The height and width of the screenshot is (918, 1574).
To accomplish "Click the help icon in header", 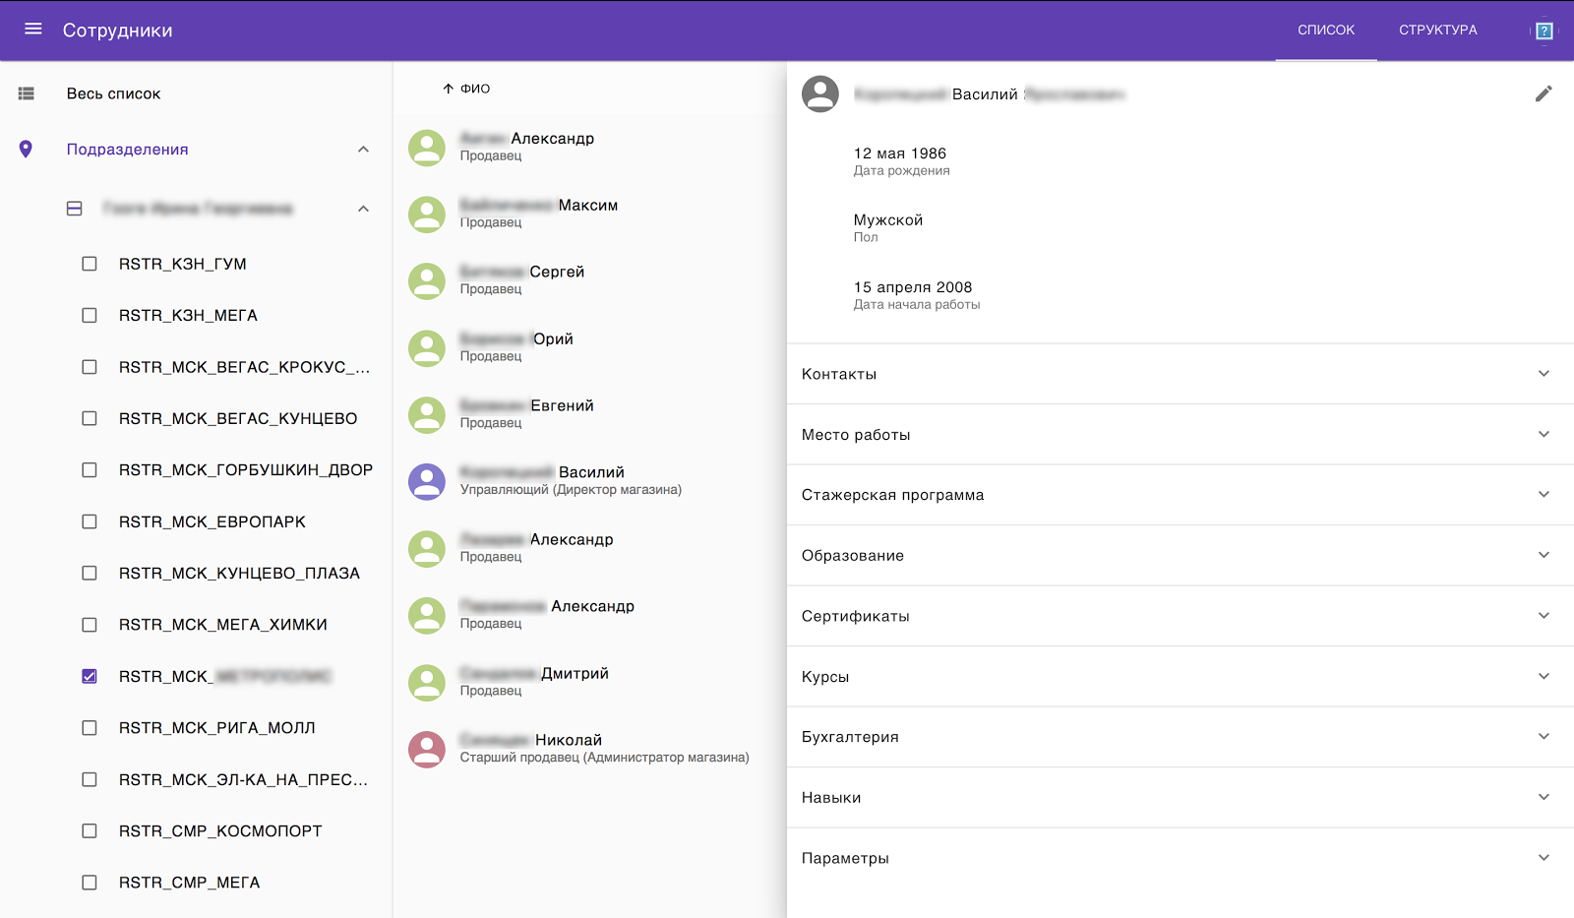I will [x=1544, y=31].
